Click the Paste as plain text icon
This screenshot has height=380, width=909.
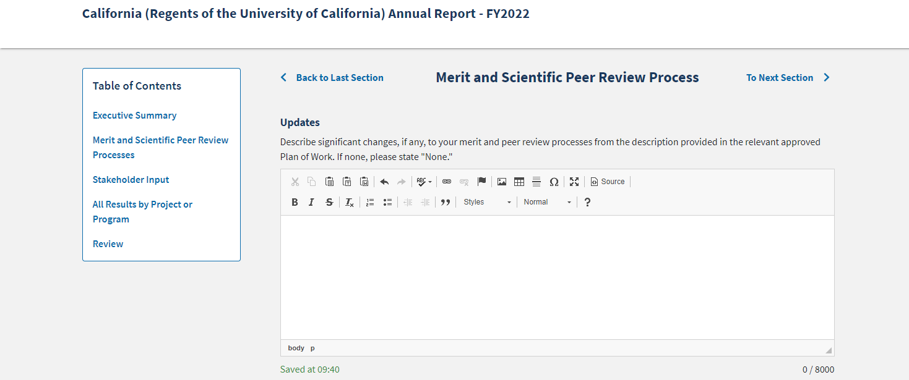point(347,182)
